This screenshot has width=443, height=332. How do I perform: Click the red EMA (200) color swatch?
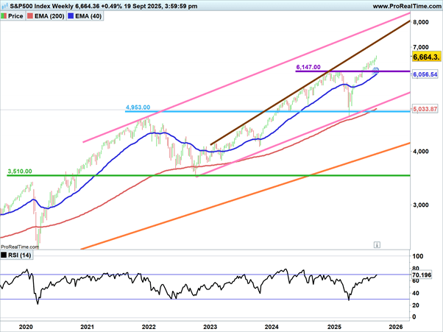coord(30,16)
